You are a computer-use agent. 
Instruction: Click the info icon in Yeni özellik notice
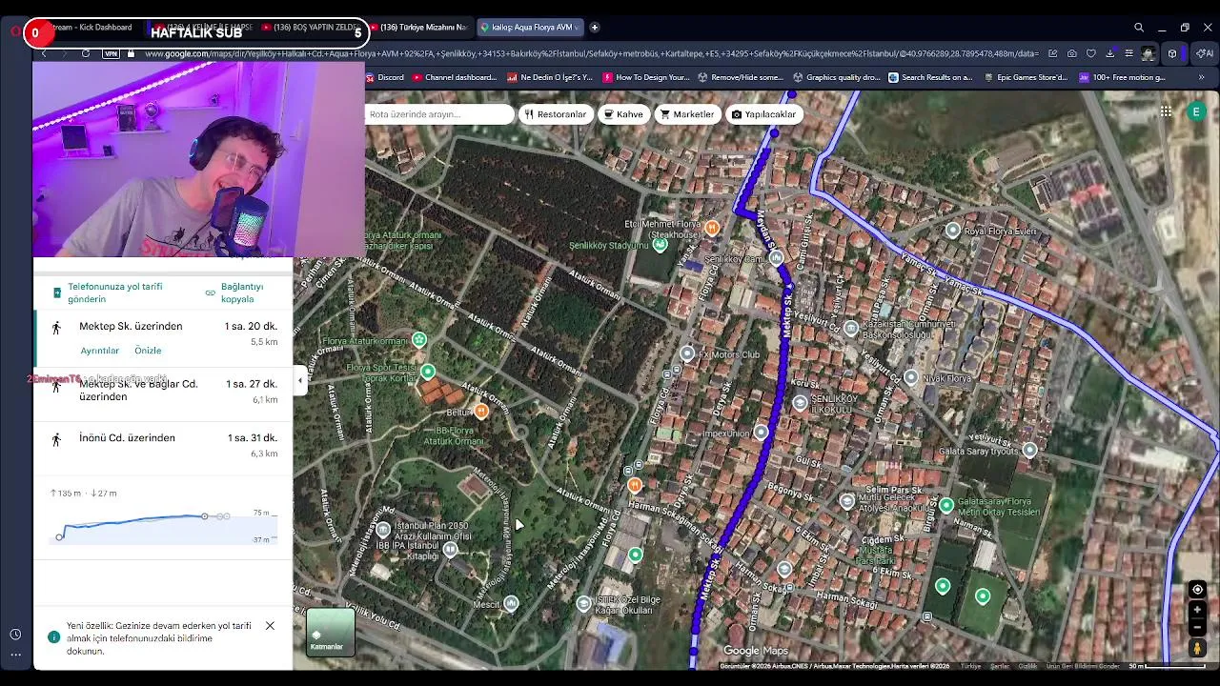[53, 637]
